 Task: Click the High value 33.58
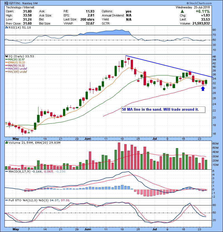(x=27, y=15)
